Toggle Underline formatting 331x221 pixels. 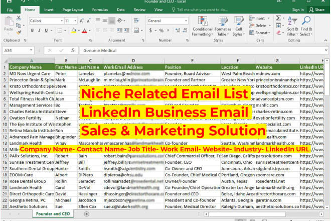point(46,30)
